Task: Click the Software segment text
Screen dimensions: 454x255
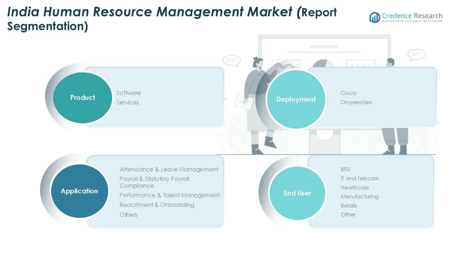Action: [129, 93]
